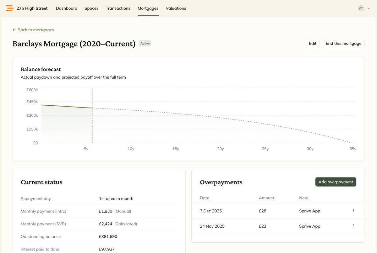This screenshot has height=253, width=377.
Task: Click Sprive App note in 3 Dec row
Action: point(310,211)
